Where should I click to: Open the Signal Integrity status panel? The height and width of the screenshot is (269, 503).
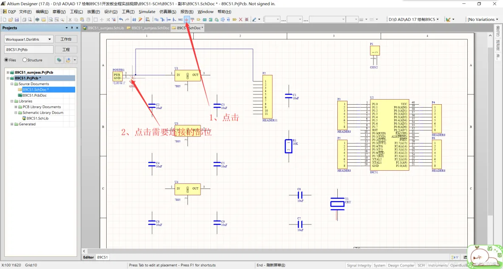click(359, 266)
